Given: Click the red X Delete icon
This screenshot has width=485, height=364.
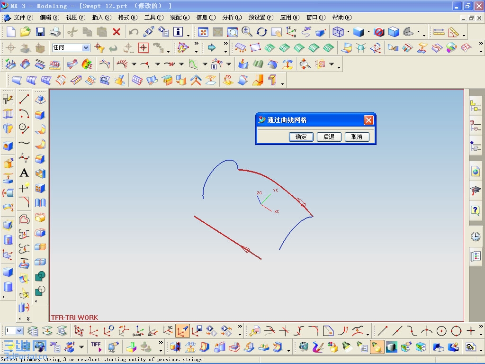Looking at the screenshot, I should 117,32.
